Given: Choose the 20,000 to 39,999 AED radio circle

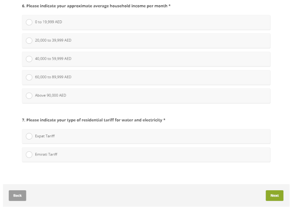Looking at the screenshot, I should 29,41.
